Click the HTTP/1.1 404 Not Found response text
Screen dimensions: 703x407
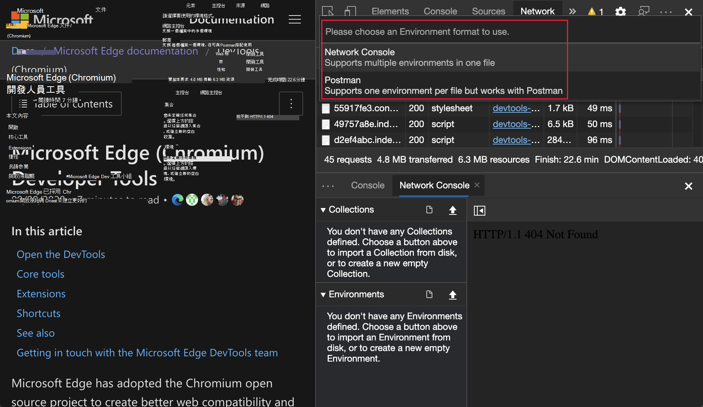536,235
